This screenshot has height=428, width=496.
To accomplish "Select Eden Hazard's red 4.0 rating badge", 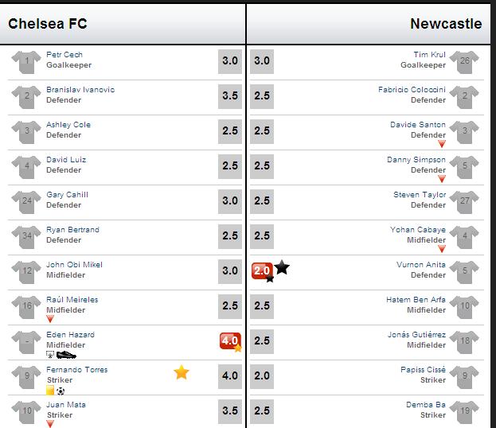I will [230, 340].
